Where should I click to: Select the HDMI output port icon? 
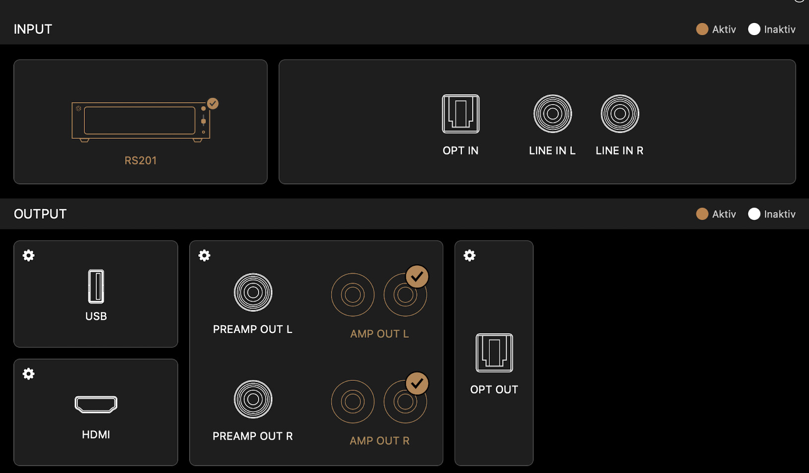tap(96, 404)
